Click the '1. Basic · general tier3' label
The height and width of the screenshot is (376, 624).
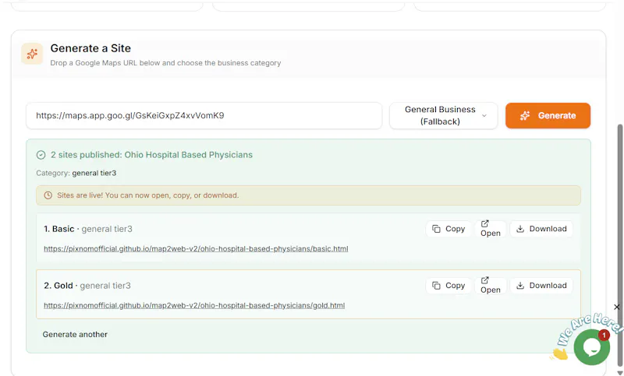coord(88,229)
